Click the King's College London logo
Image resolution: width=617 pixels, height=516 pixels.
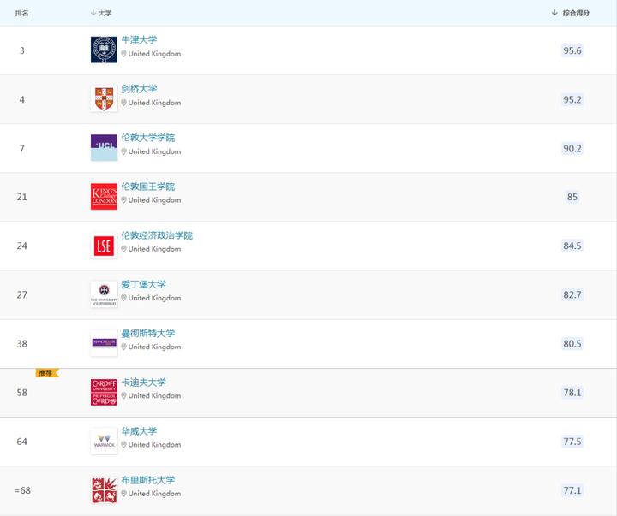[x=104, y=197]
